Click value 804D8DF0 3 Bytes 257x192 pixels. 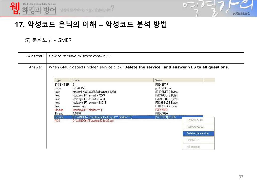[x=166, y=92]
